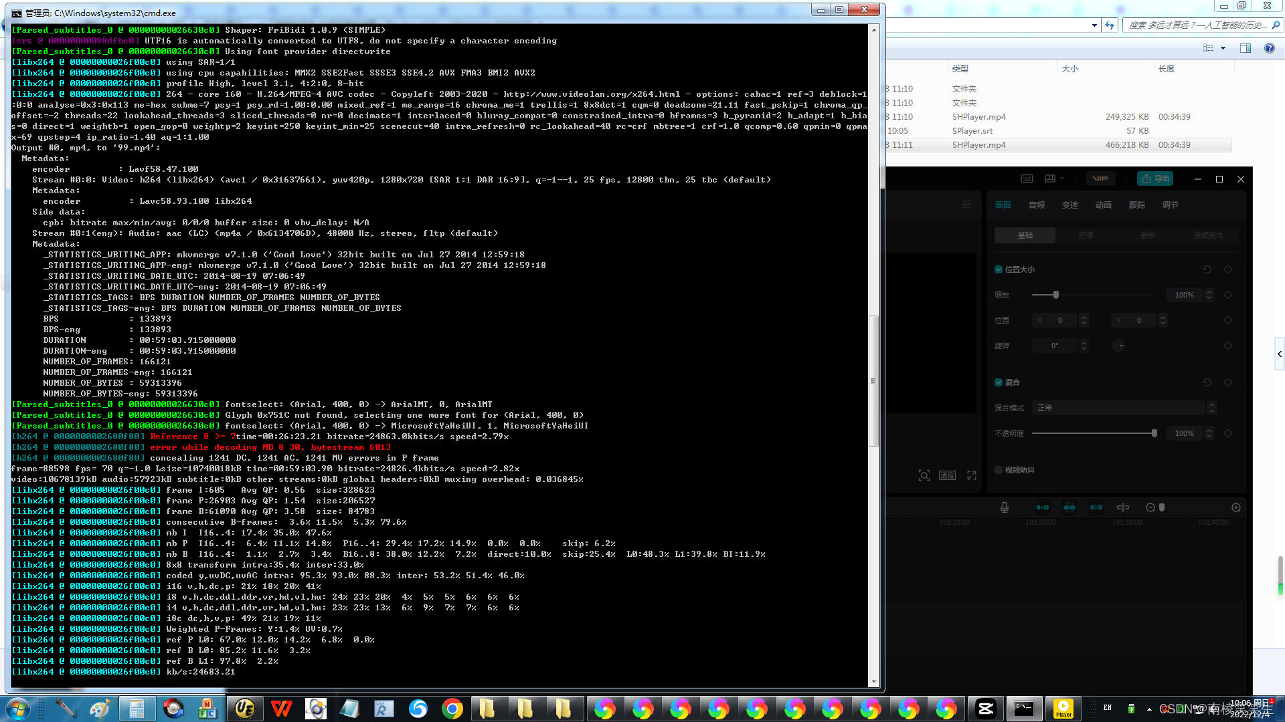The image size is (1285, 722).
Task: Disable the 混合 checkbox
Action: (999, 382)
